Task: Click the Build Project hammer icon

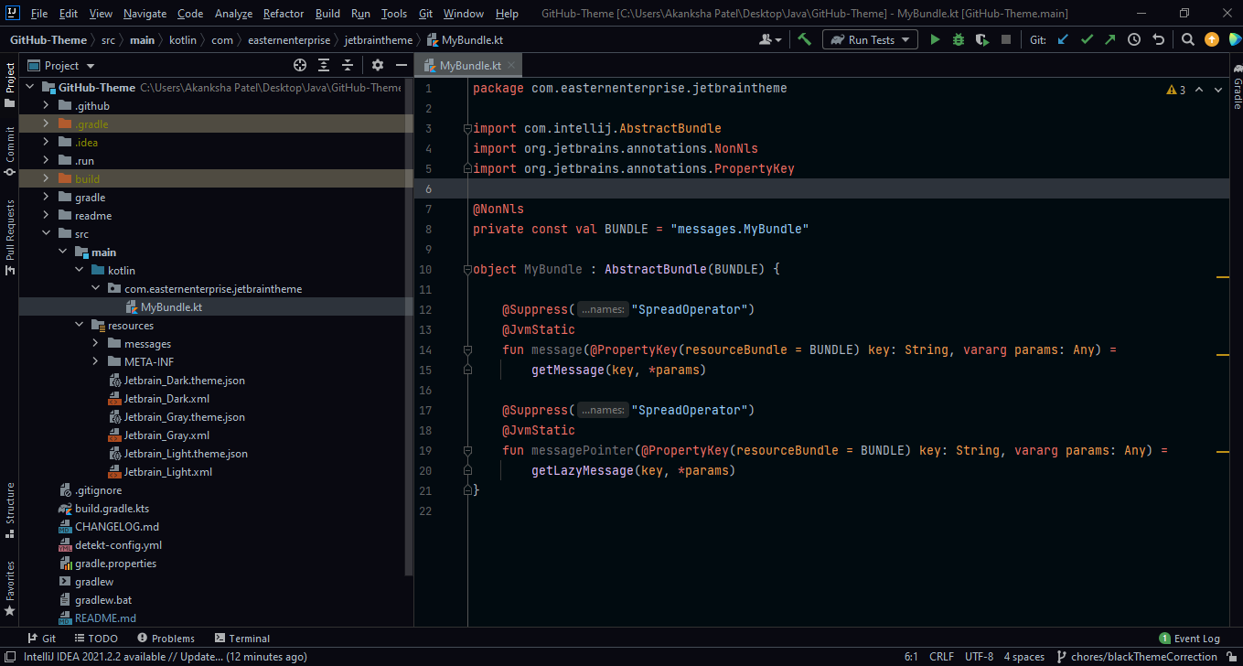Action: pos(805,39)
